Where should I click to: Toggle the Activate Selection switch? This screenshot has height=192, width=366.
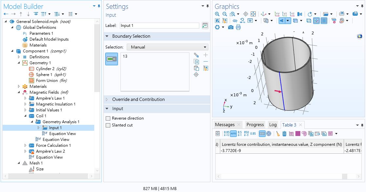click(112, 59)
